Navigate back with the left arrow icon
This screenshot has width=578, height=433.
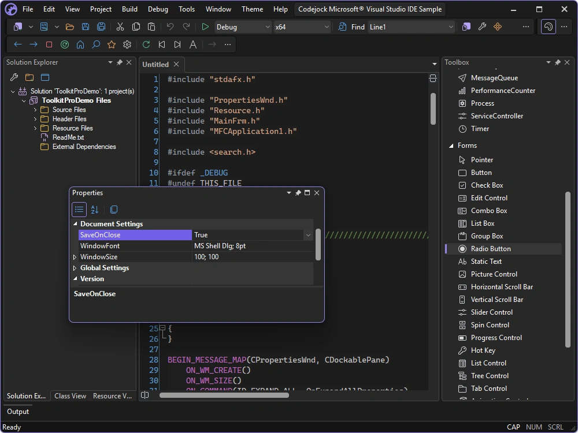pos(18,44)
